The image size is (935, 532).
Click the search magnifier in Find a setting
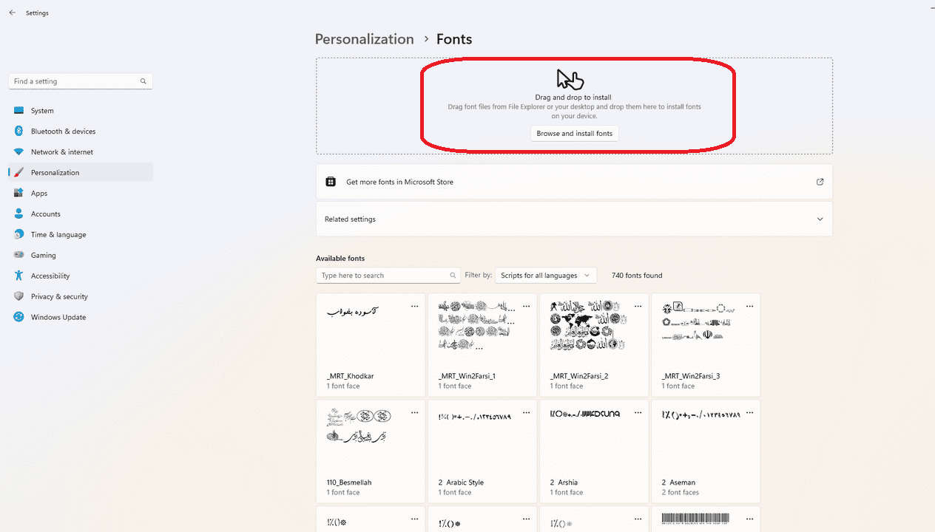(x=144, y=81)
